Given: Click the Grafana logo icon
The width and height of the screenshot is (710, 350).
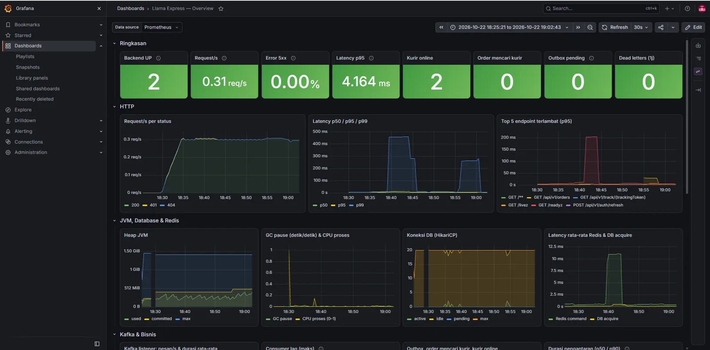Looking at the screenshot, I should pos(8,8).
